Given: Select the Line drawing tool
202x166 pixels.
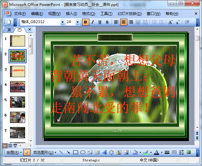Looking at the screenshot, I should pos(61,152).
